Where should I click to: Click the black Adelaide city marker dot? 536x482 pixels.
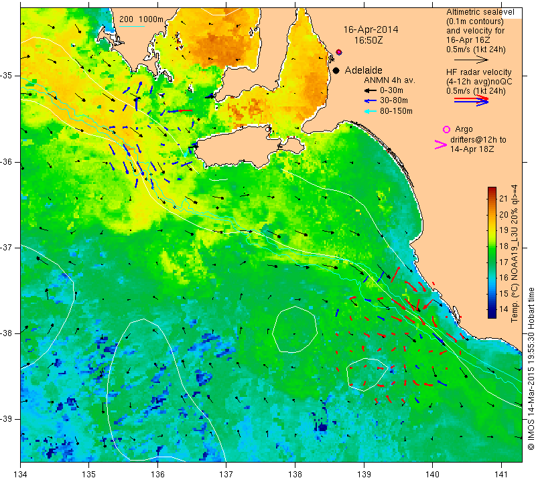(x=336, y=71)
